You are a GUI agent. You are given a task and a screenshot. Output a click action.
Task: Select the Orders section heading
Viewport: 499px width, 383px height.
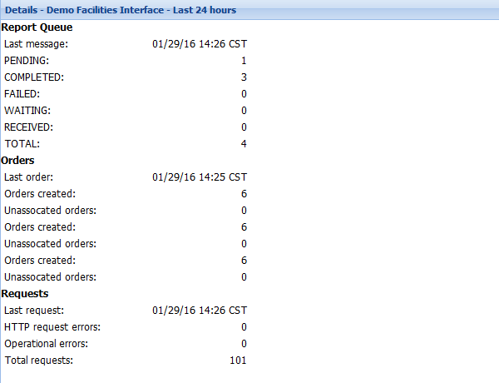click(x=17, y=161)
